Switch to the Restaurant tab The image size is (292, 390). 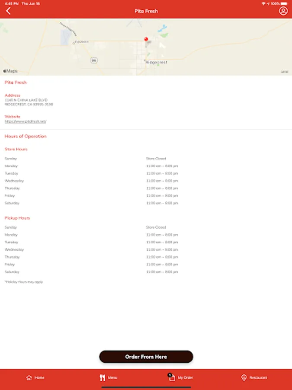point(254,377)
